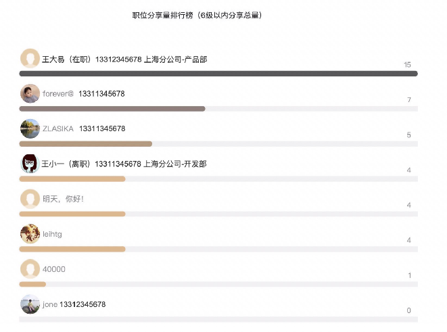The width and height of the screenshot is (447, 332).
Task: Open forever@ baby photo avatar
Action: [30, 93]
